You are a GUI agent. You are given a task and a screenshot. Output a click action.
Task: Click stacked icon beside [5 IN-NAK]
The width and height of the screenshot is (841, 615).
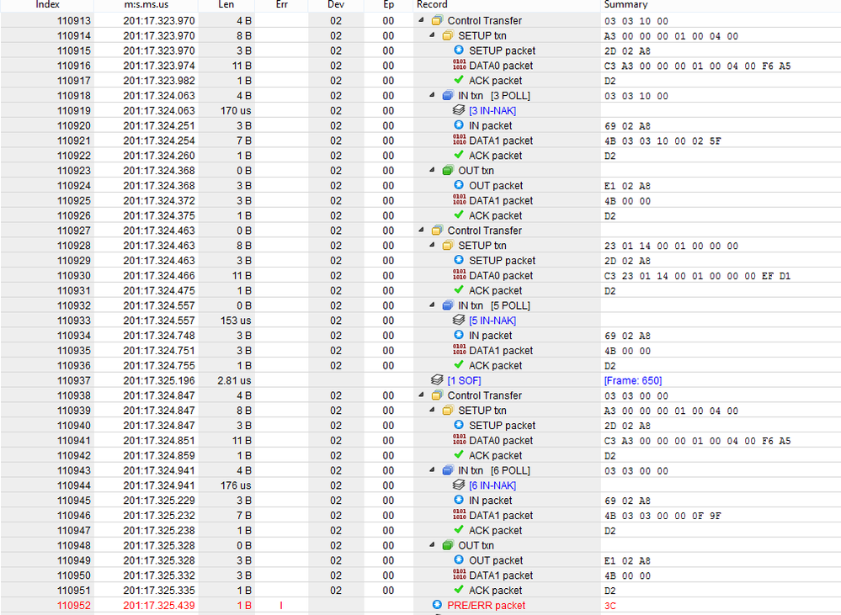click(x=459, y=320)
